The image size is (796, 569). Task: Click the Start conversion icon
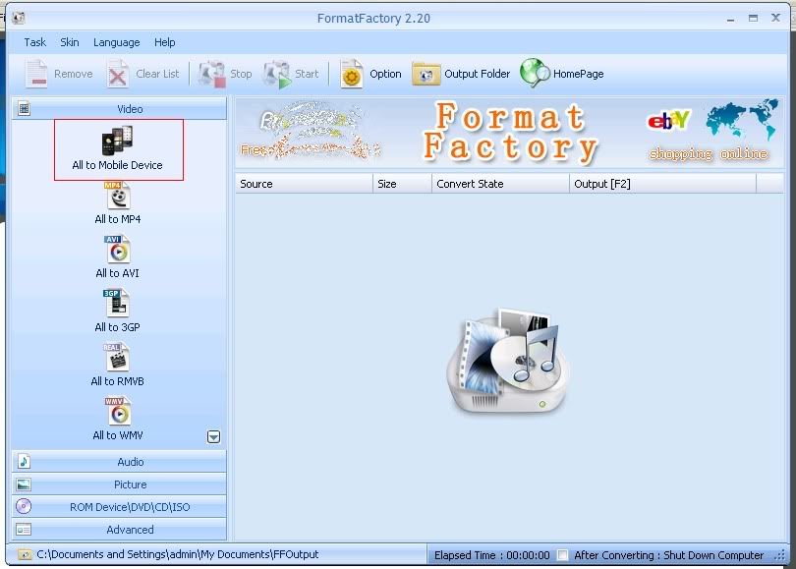click(x=277, y=74)
